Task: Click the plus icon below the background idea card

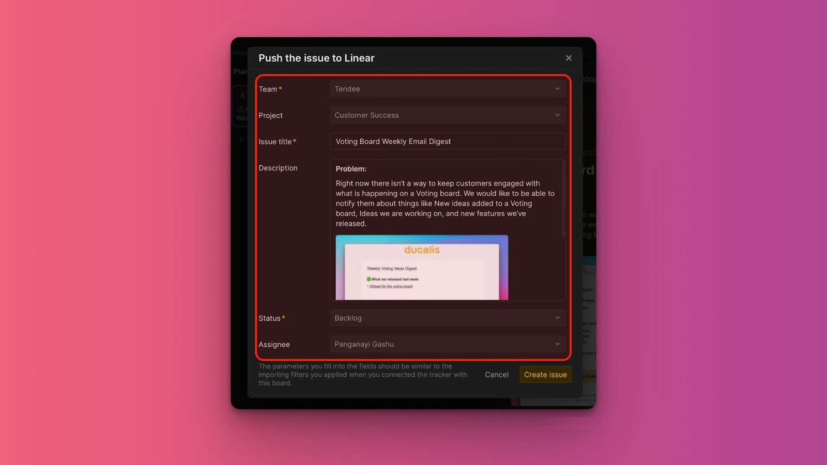Action: click(241, 139)
